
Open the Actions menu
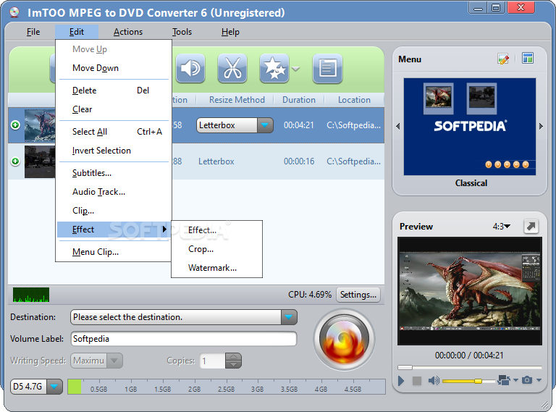pos(128,32)
